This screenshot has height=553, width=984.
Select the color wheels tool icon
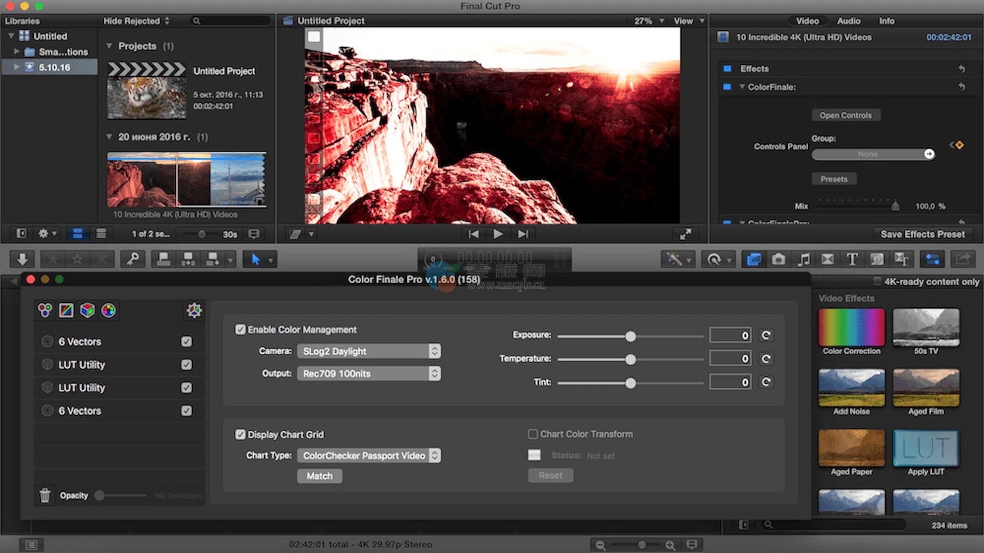(x=45, y=310)
